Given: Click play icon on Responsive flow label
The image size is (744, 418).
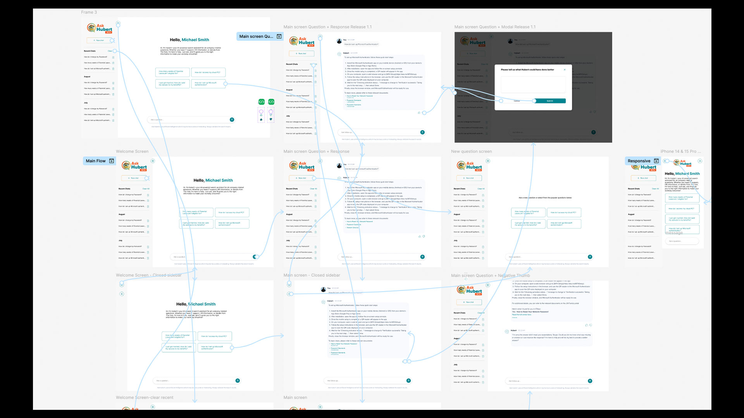Looking at the screenshot, I should 656,161.
